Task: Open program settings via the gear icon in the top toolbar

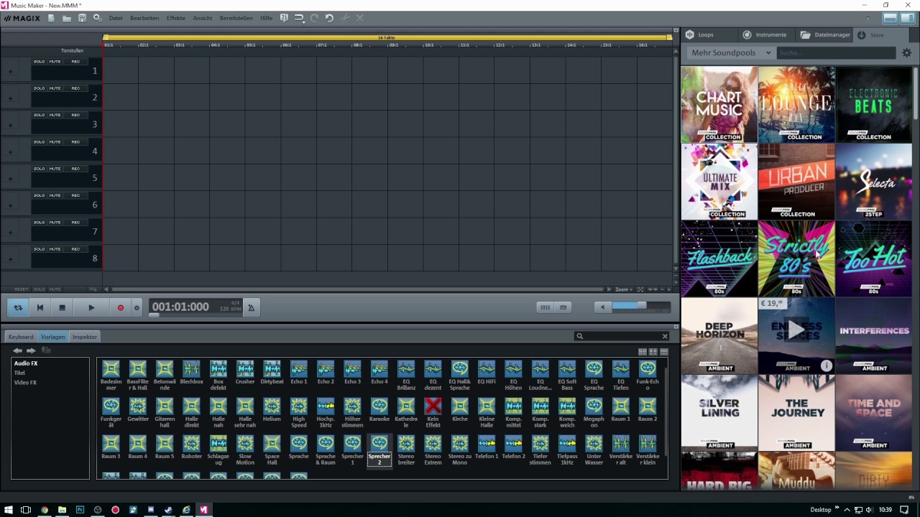Action: [x=97, y=18]
